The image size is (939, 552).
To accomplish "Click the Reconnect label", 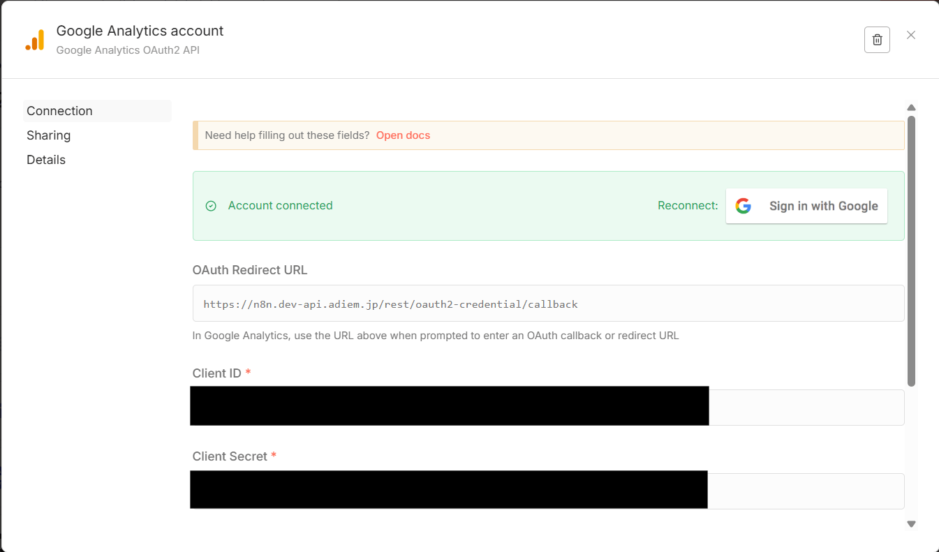I will (x=687, y=206).
